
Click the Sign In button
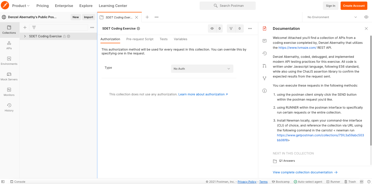[x=330, y=6]
